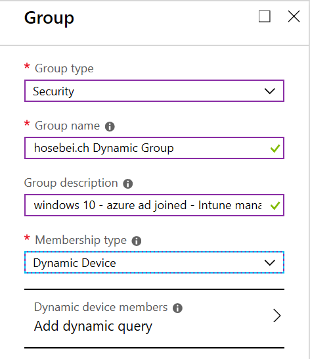The height and width of the screenshot is (359, 310).
Task: Click the Group description info icon
Action: click(x=128, y=183)
